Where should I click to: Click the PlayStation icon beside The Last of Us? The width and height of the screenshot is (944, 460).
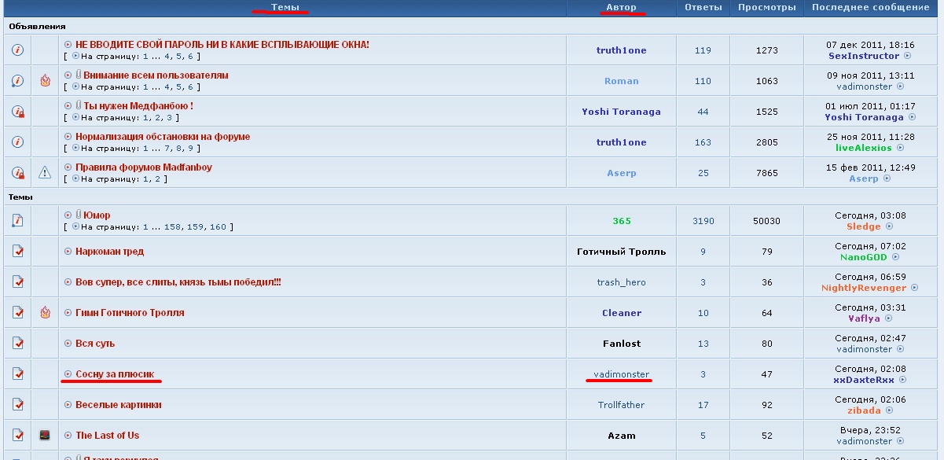(45, 436)
